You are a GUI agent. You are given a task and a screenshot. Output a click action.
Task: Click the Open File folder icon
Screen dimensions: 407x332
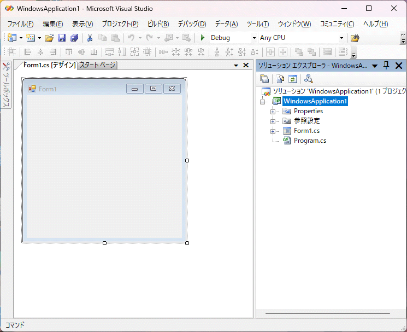click(49, 38)
